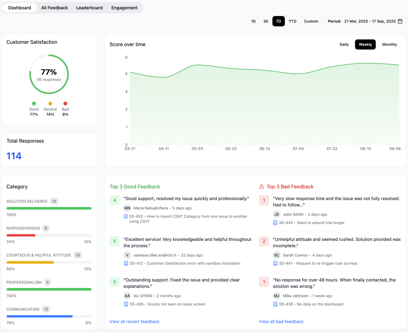The height and width of the screenshot is (332, 408).
Task: Click the Communication count badge 12
Action: [46, 309]
